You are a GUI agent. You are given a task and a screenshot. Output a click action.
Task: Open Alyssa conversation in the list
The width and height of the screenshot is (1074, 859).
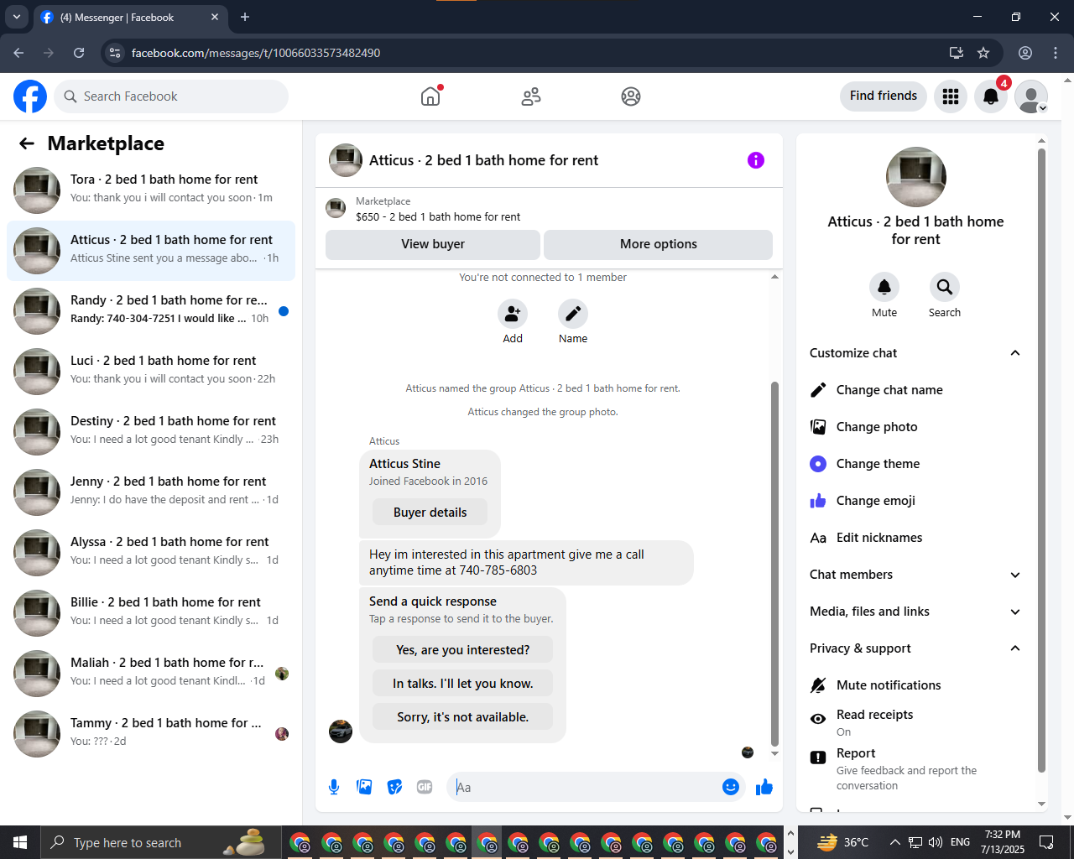tap(151, 553)
